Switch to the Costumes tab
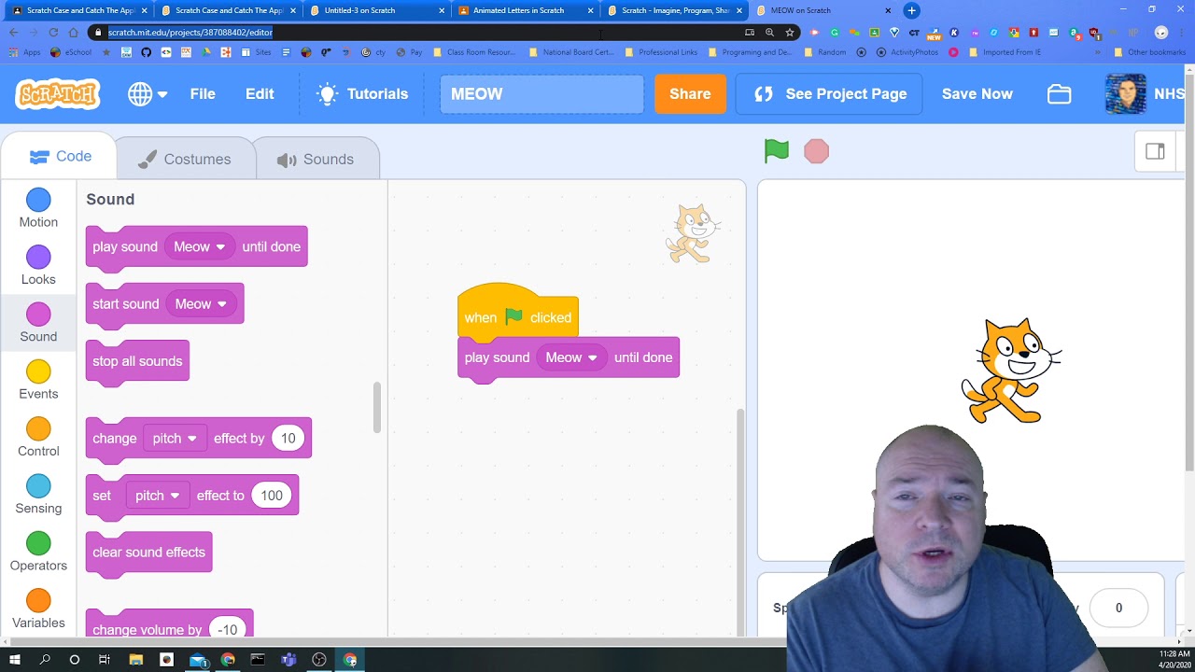1195x672 pixels. (x=184, y=159)
